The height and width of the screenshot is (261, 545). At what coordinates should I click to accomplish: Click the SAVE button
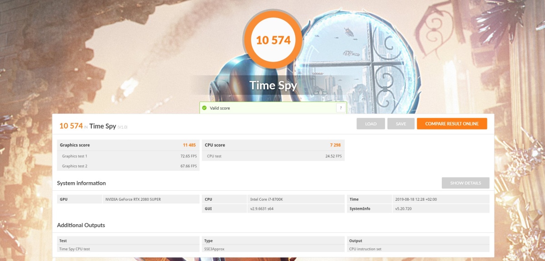401,124
